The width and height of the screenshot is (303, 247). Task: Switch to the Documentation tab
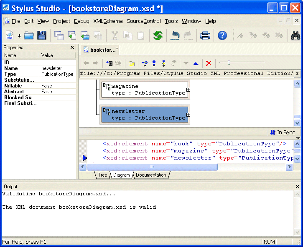(x=151, y=175)
